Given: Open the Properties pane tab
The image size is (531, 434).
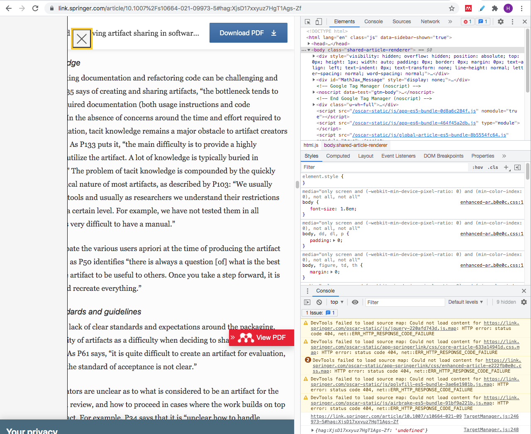Looking at the screenshot, I should [x=483, y=156].
